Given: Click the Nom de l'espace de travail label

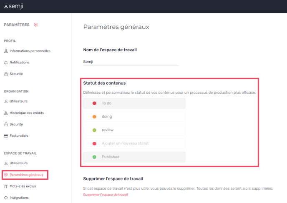Looking at the screenshot, I should click(x=110, y=50).
